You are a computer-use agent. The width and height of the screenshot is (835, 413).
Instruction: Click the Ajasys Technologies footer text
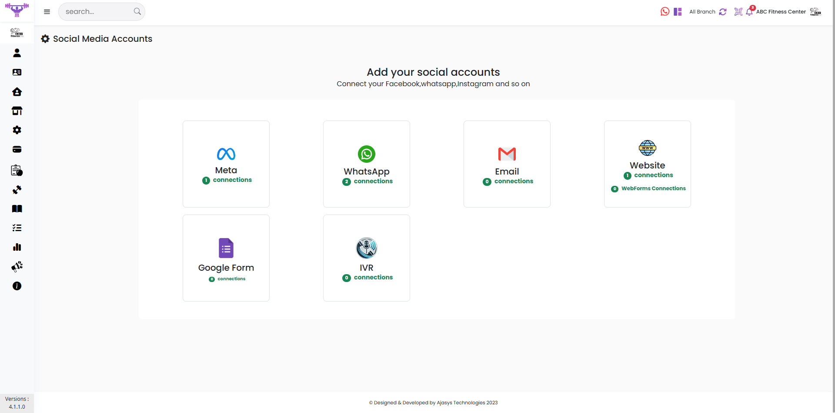[x=433, y=403]
